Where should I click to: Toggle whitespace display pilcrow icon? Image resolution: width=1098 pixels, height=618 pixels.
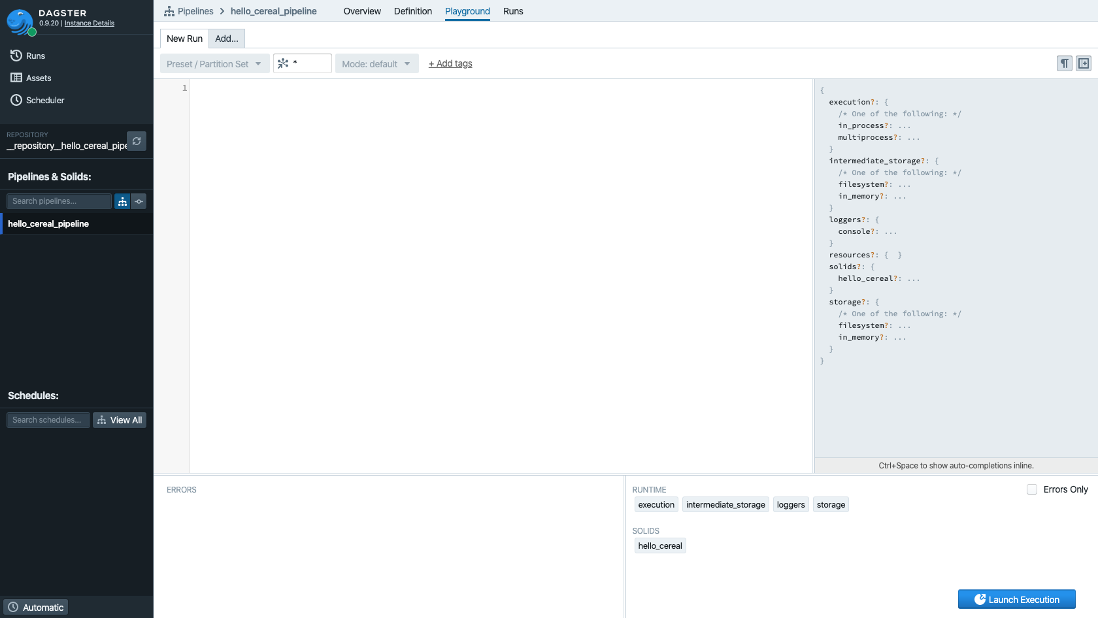pyautogui.click(x=1065, y=63)
